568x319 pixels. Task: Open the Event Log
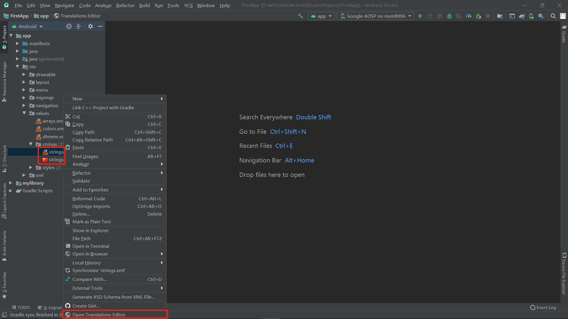pos(543,307)
